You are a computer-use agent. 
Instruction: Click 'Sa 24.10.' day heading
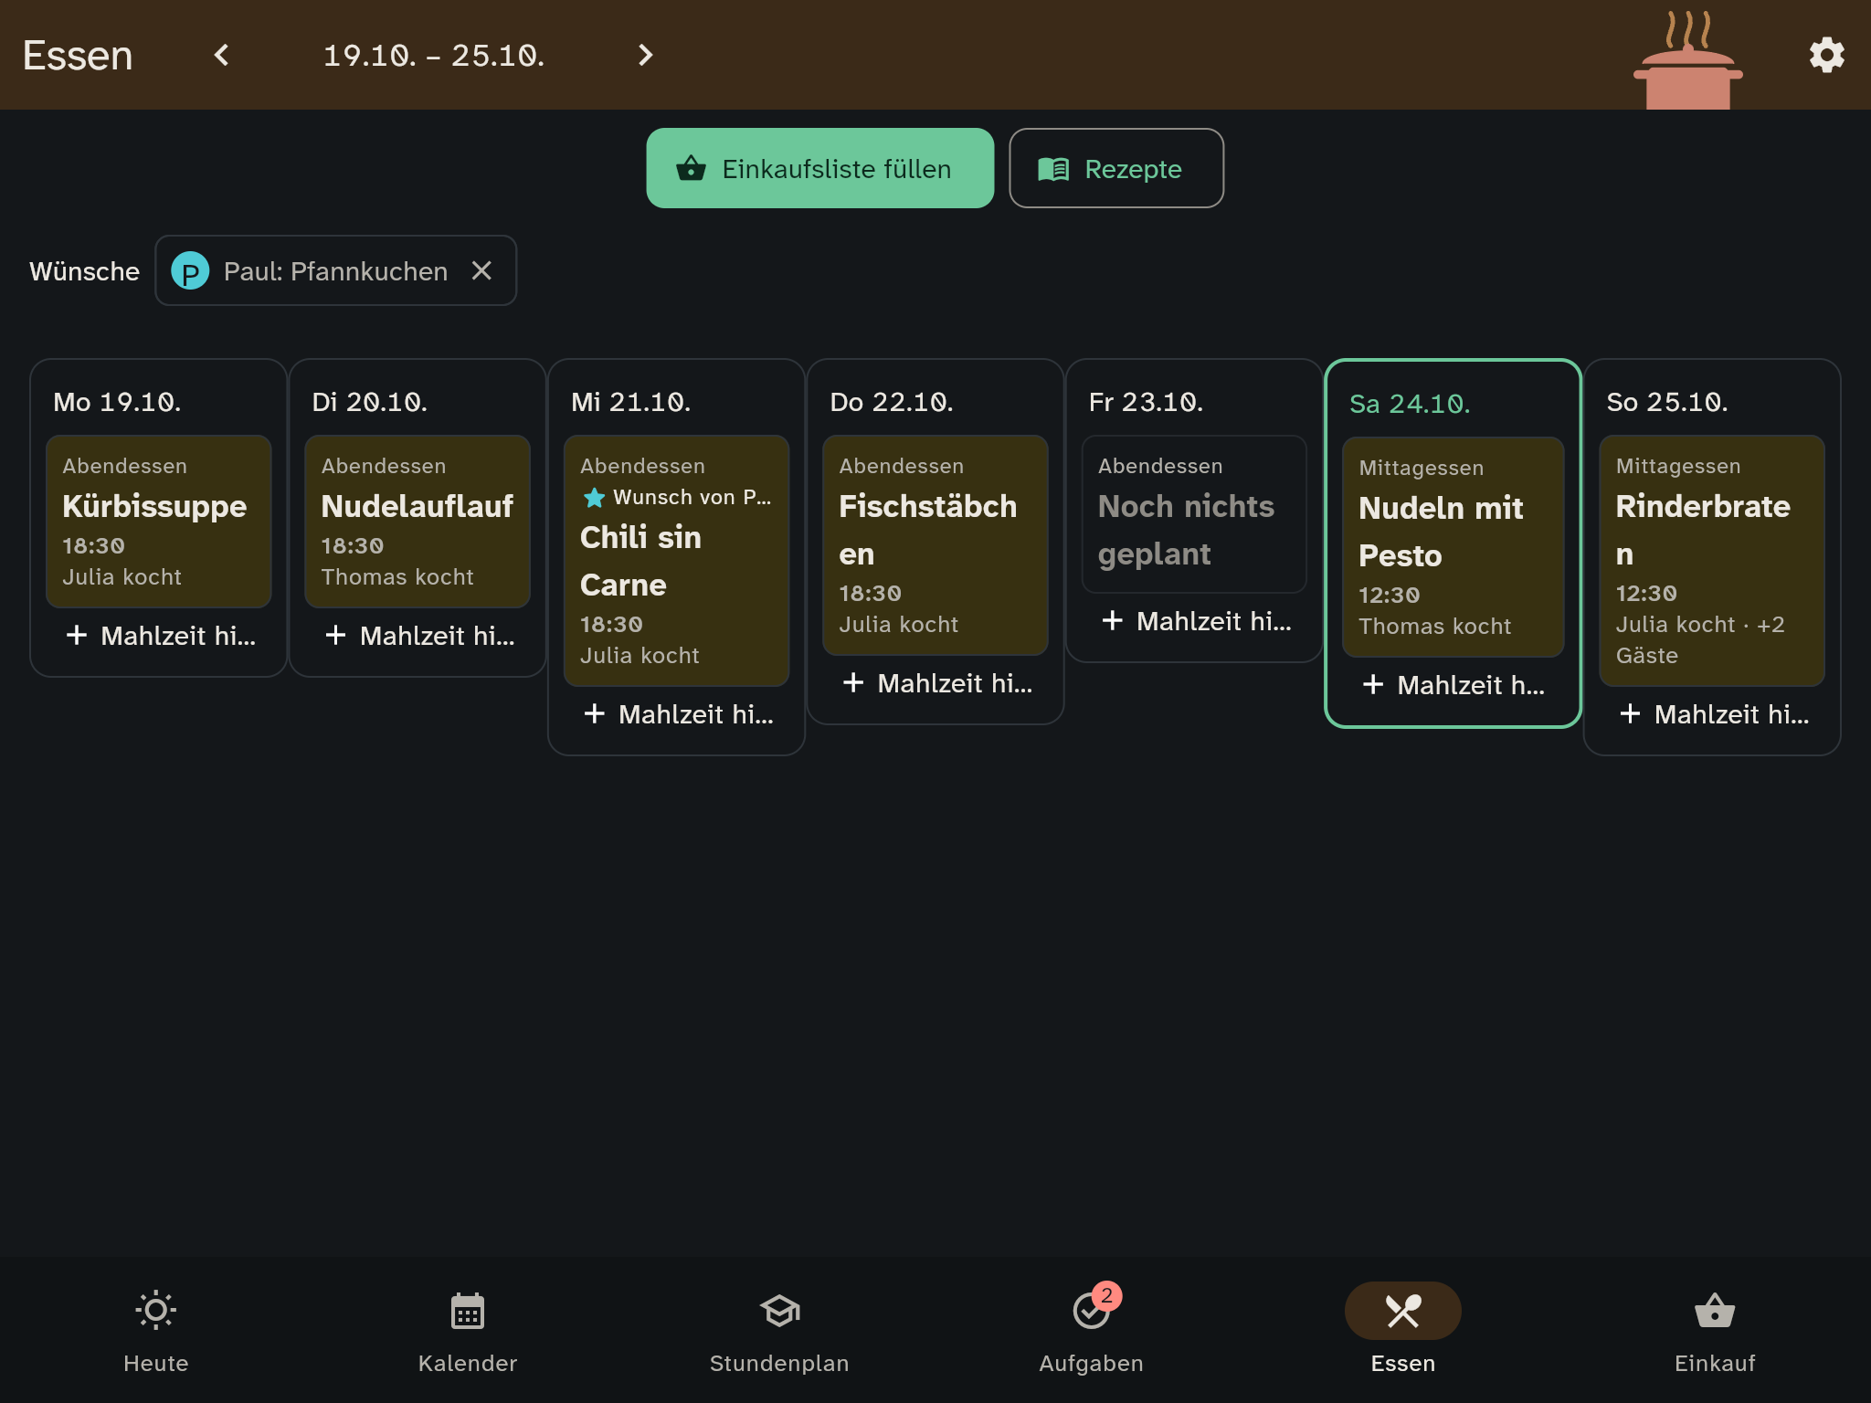pos(1410,404)
